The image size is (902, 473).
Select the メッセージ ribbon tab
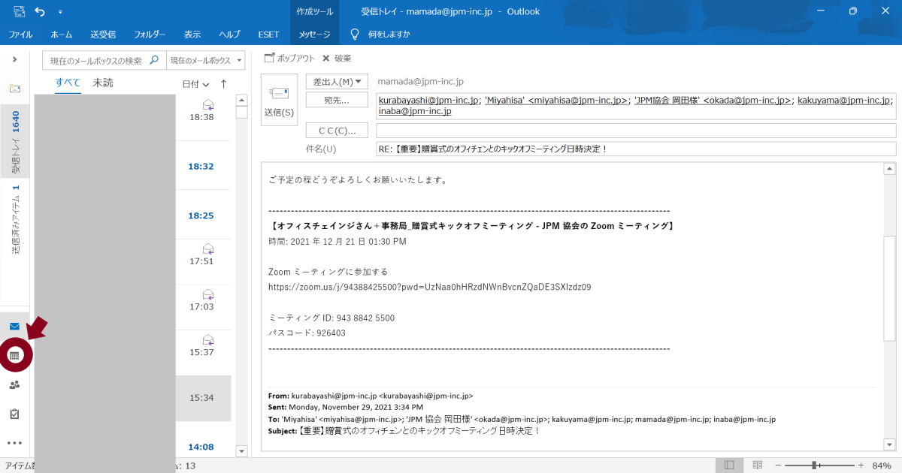coord(314,35)
